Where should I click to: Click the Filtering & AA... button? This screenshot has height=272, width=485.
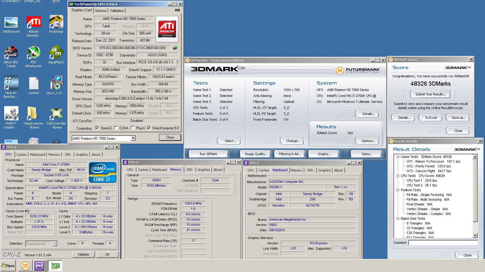coord(290,154)
